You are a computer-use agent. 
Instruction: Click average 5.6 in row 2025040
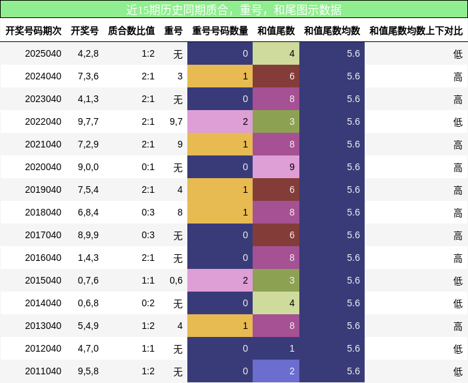(353, 53)
